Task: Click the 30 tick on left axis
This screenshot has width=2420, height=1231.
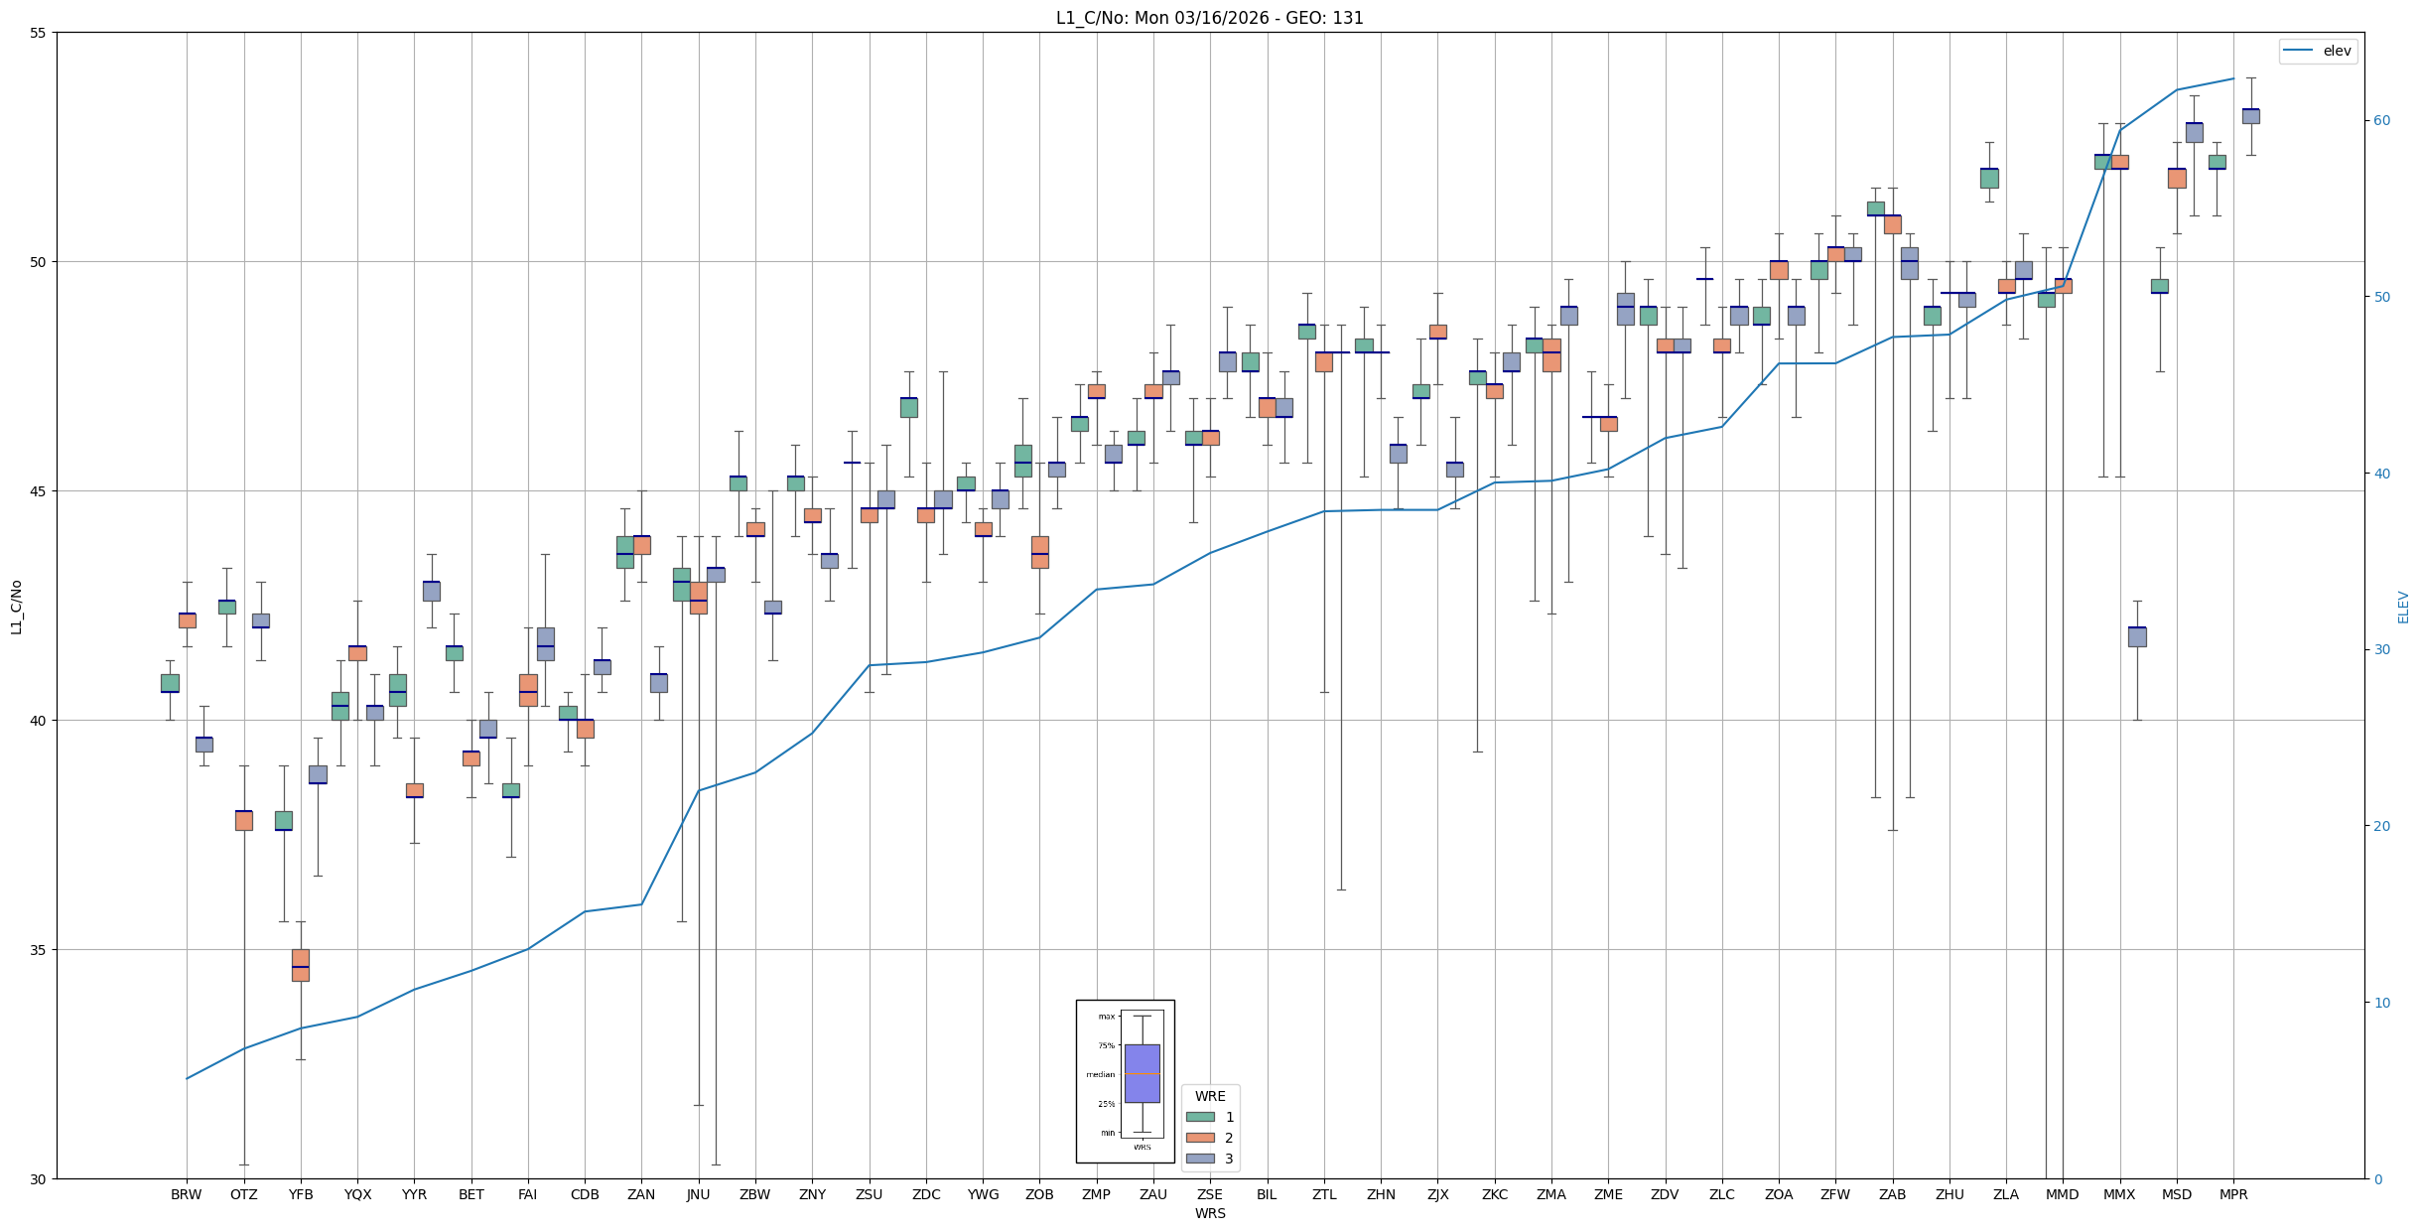Action: (39, 1178)
